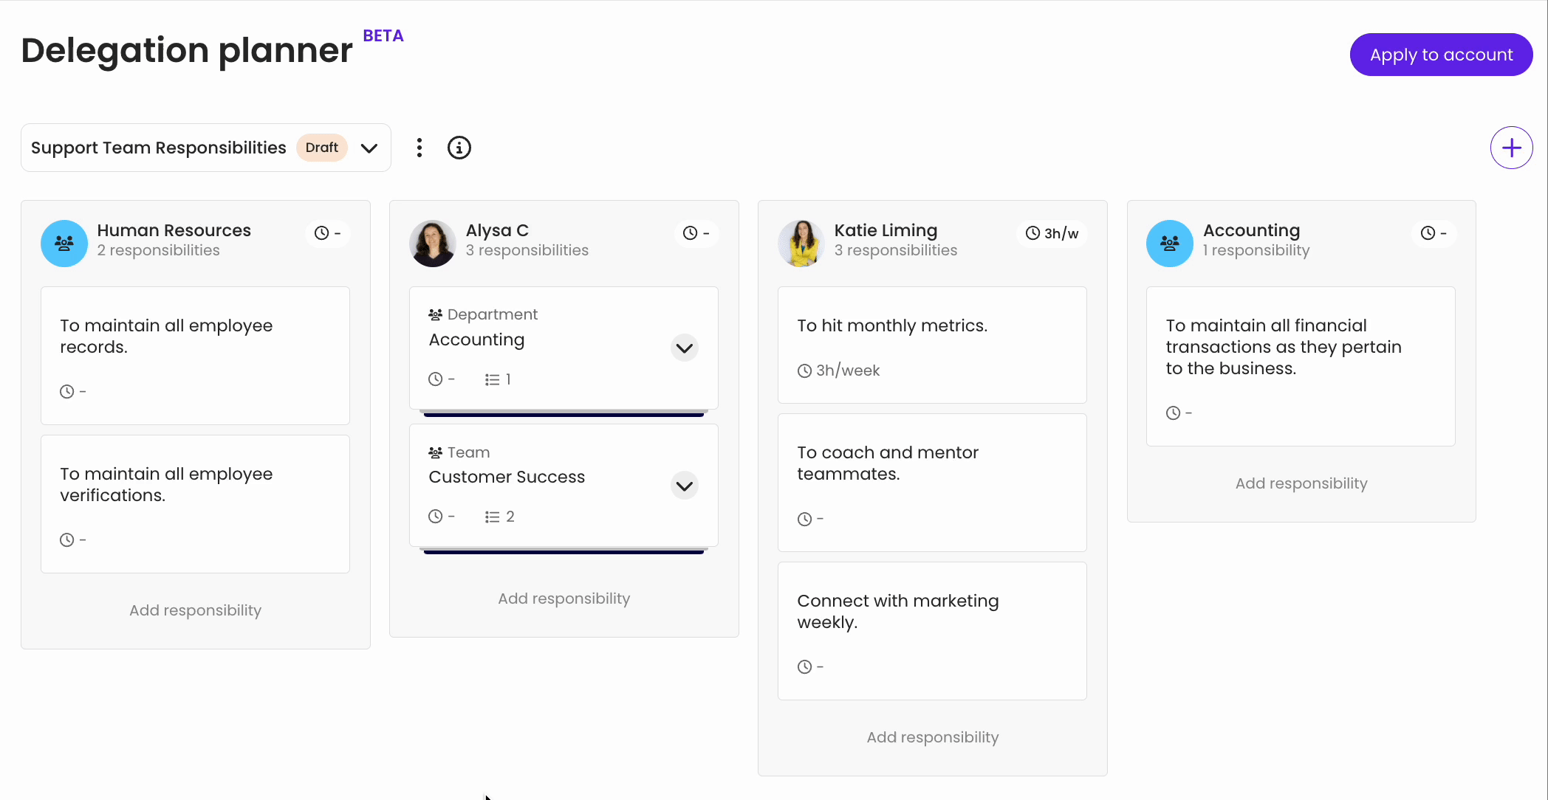Viewport: 1548px width, 800px height.
Task: Select 'To maintain all employee verifications' card
Action: tap(195, 503)
